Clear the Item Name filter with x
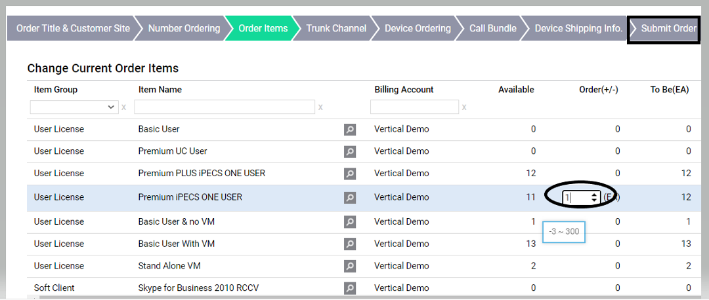709x300 pixels. [x=320, y=107]
